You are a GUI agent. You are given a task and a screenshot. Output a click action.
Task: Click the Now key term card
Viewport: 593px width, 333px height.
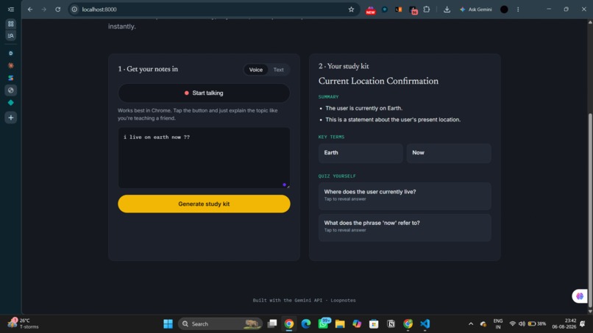449,153
